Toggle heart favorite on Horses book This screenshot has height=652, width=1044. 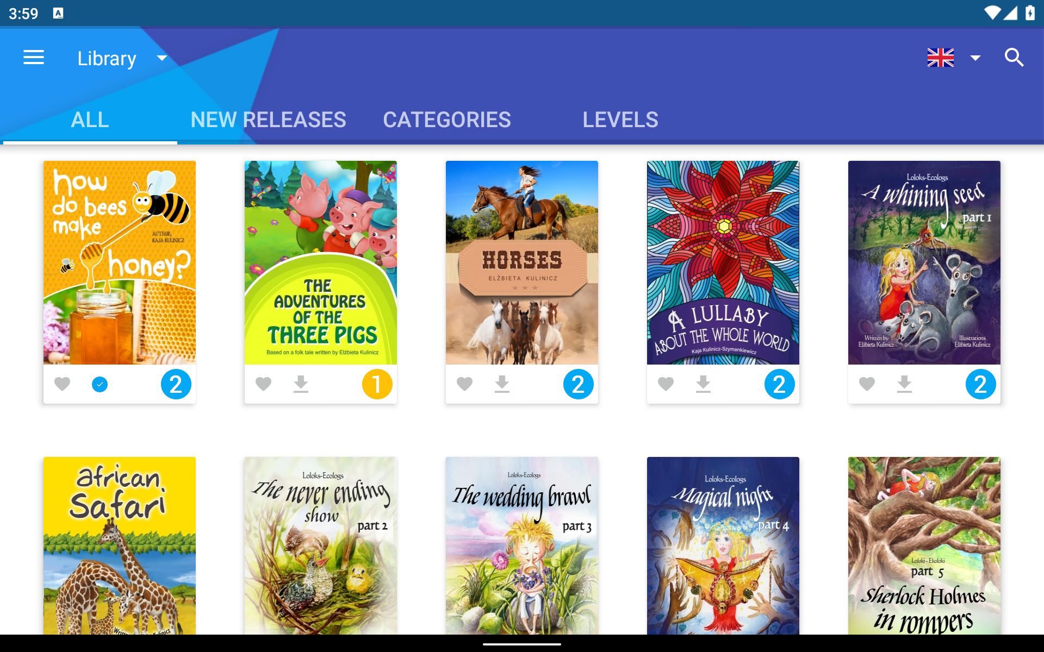tap(465, 384)
